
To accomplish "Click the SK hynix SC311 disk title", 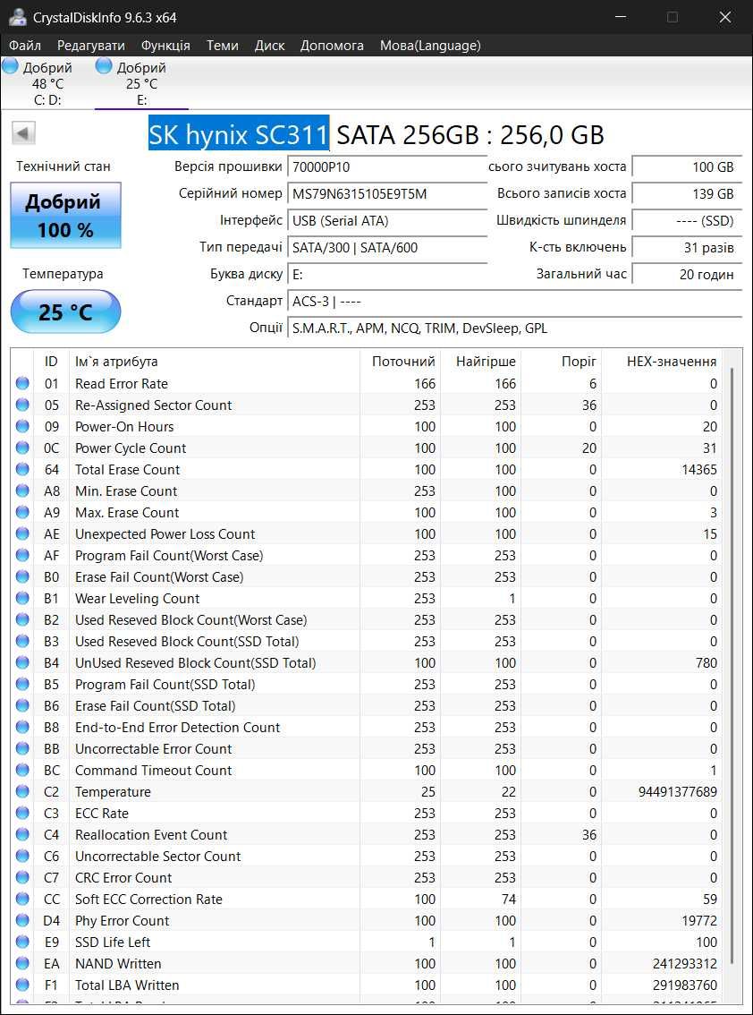I will click(240, 134).
